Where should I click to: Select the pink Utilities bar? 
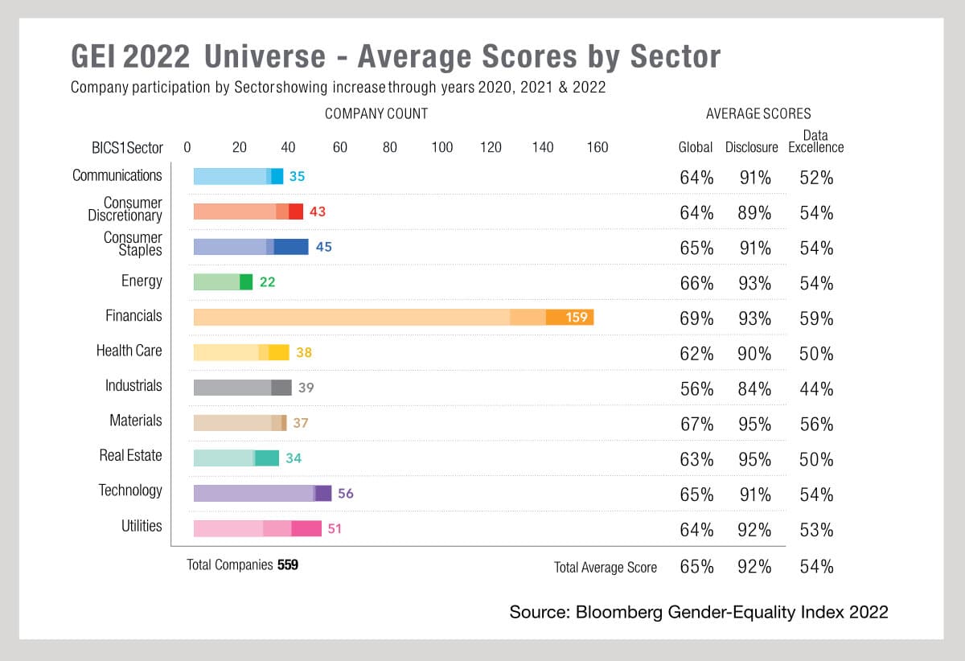pos(257,528)
